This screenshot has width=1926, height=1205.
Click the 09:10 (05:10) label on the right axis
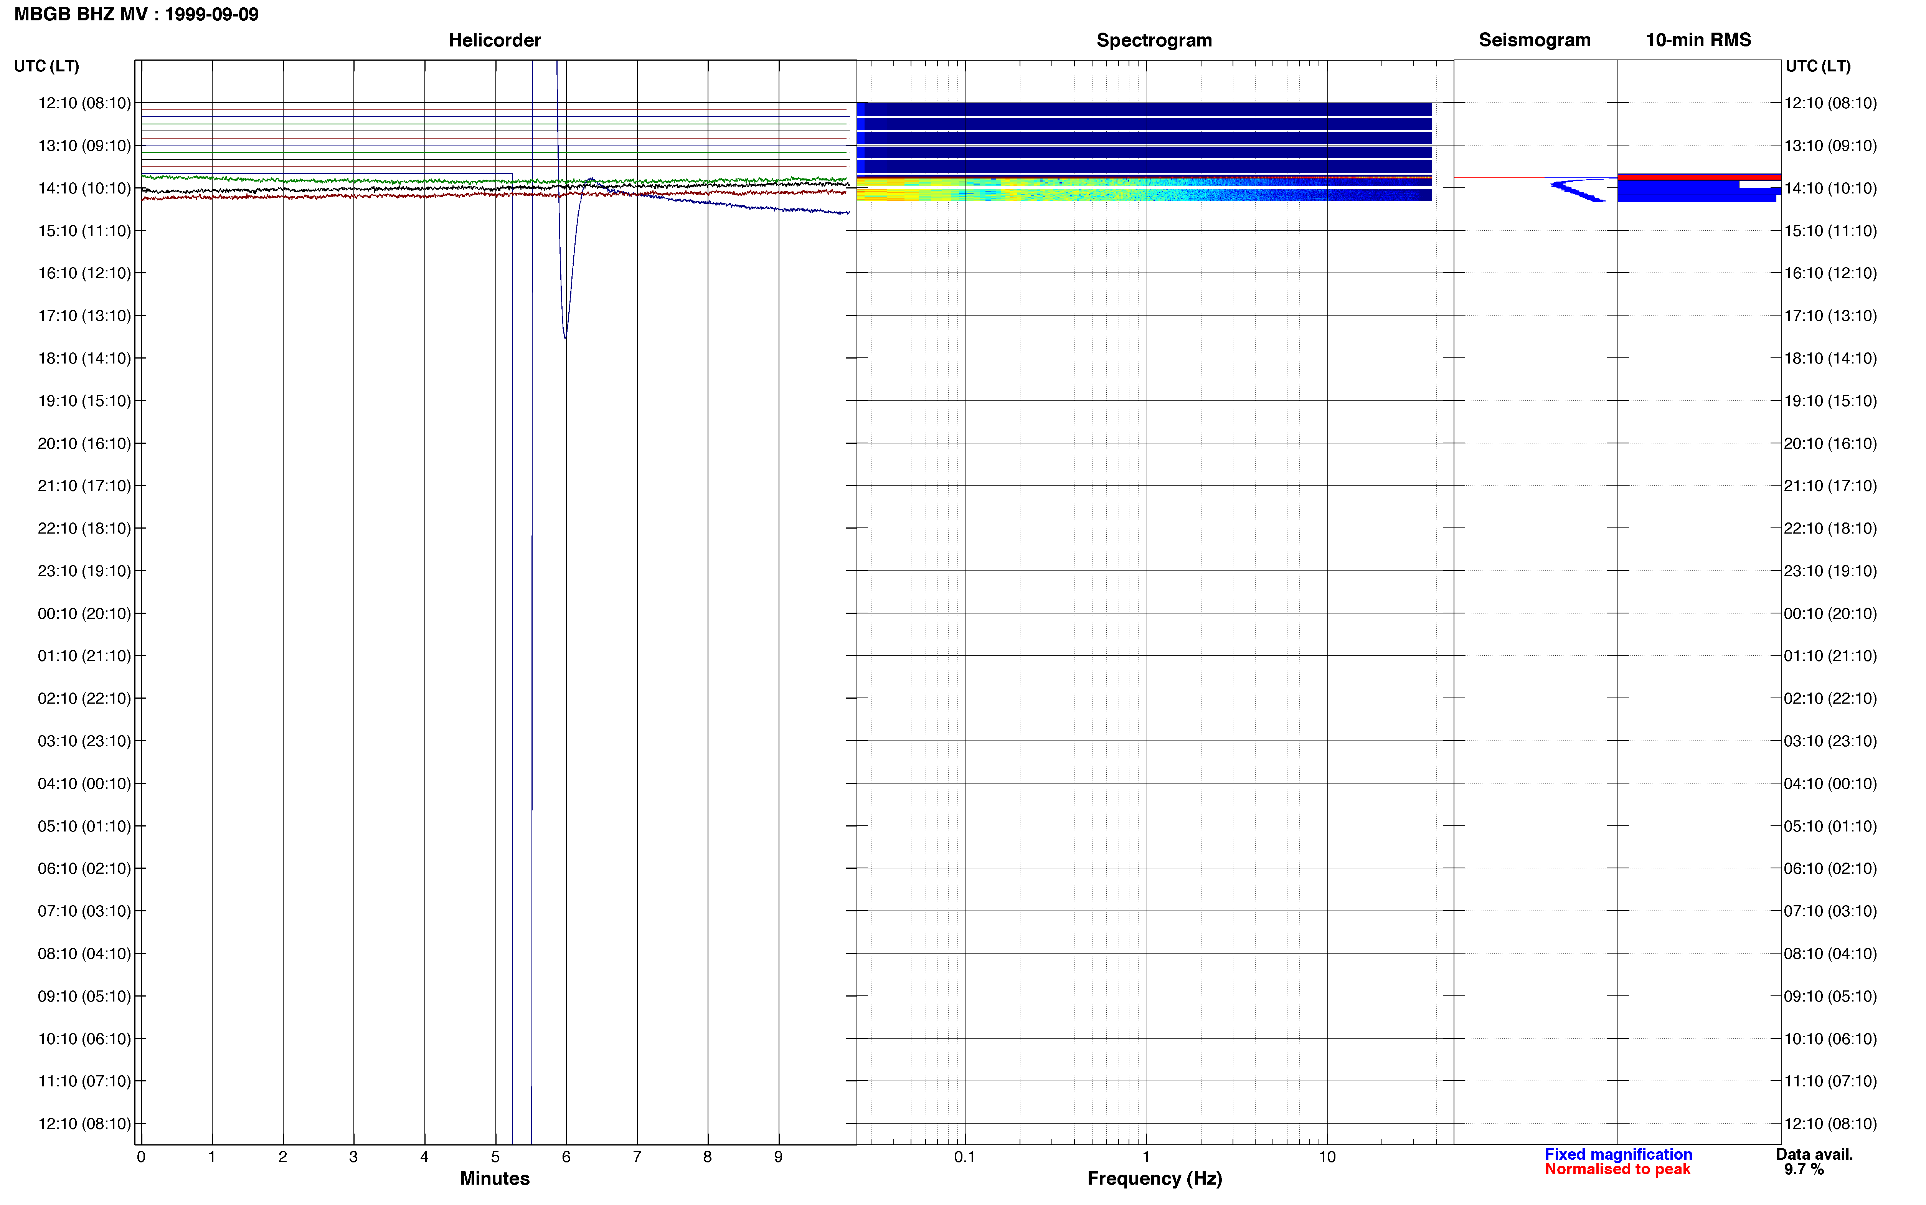[x=1830, y=996]
